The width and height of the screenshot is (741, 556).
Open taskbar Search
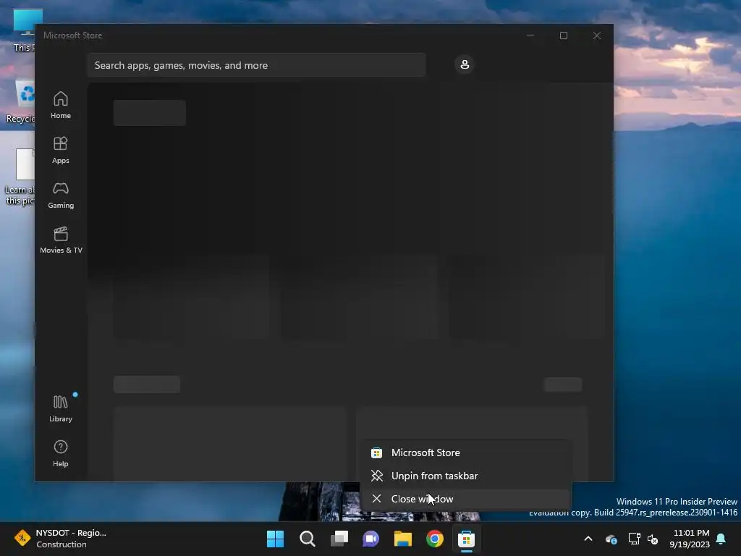click(x=307, y=539)
